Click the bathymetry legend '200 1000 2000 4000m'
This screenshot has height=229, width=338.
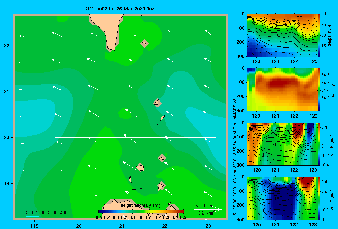(x=49, y=213)
